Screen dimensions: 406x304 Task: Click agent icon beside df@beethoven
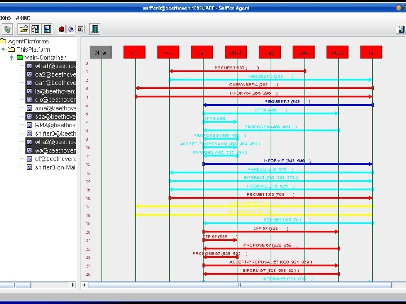click(x=29, y=159)
